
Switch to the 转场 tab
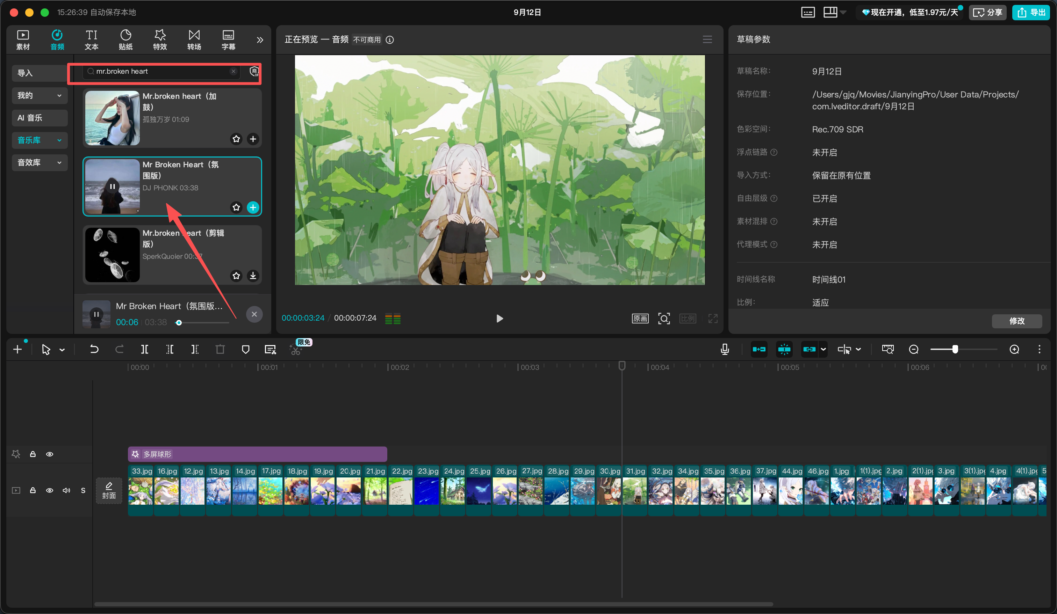tap(194, 40)
